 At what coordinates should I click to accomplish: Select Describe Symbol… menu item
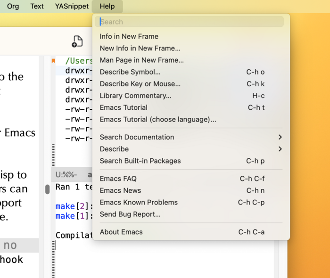(191, 72)
